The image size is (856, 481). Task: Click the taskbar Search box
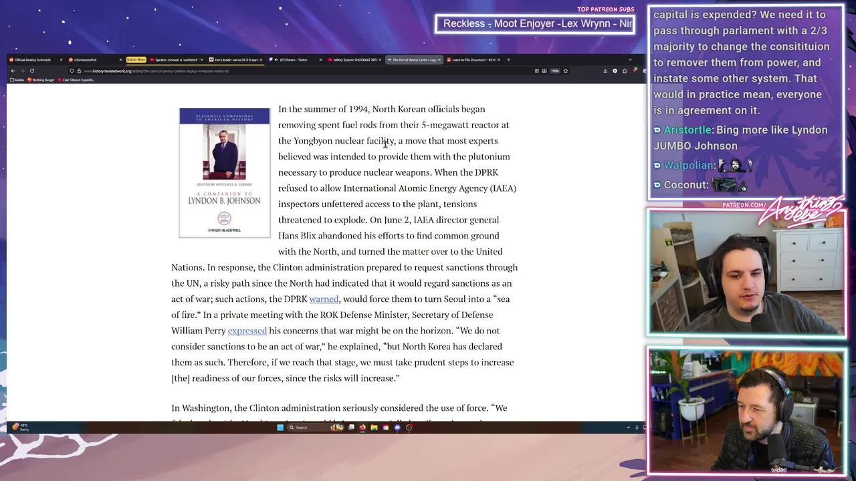pos(316,428)
